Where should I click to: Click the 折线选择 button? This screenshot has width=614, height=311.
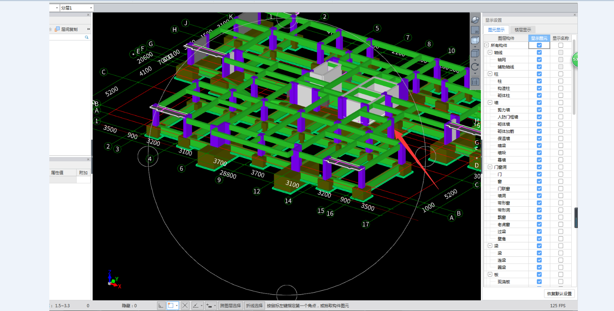(254, 306)
